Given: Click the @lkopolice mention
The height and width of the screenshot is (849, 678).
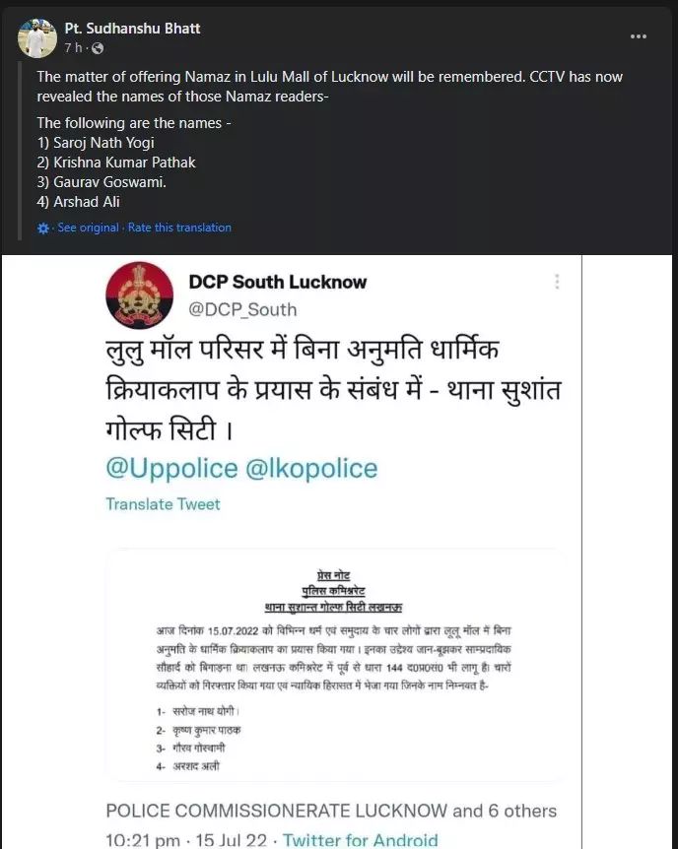Looking at the screenshot, I should click(x=311, y=469).
